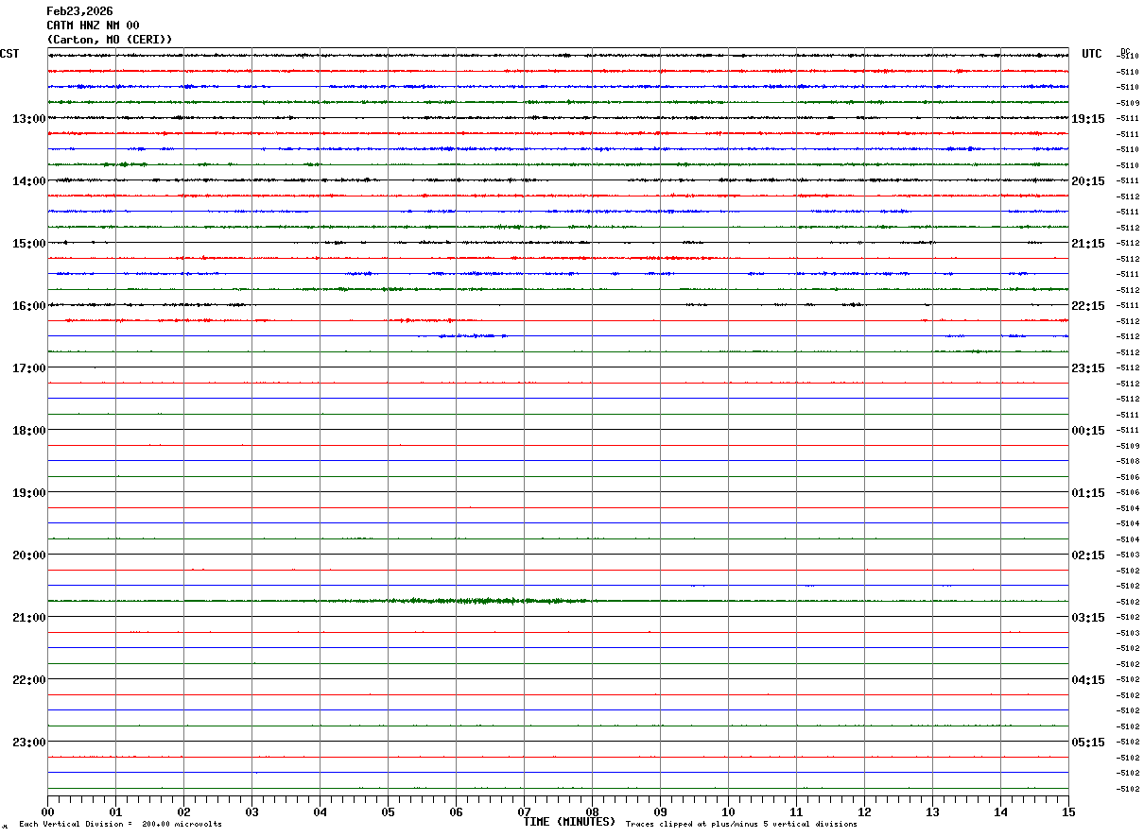The width and height of the screenshot is (1144, 837).
Task: Select the 17:00 CST time label
Action: (x=28, y=368)
